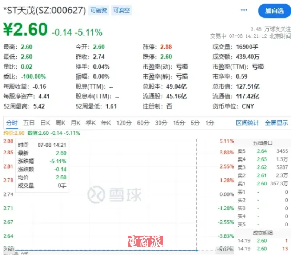This screenshot has height=255, width=291.
Task: Switch to the 五日 chart tab
Action: click(x=29, y=123)
